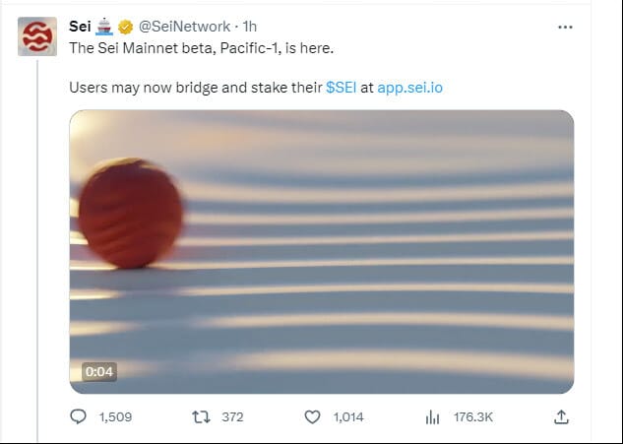Click the retweet arrows icon
The width and height of the screenshot is (623, 444).
tap(200, 417)
